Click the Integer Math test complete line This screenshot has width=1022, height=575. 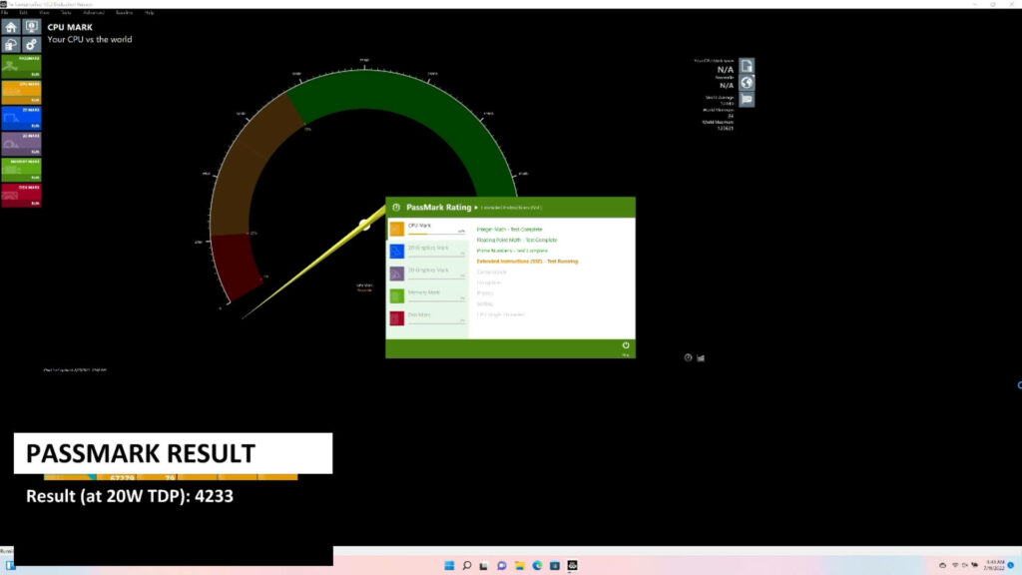509,230
